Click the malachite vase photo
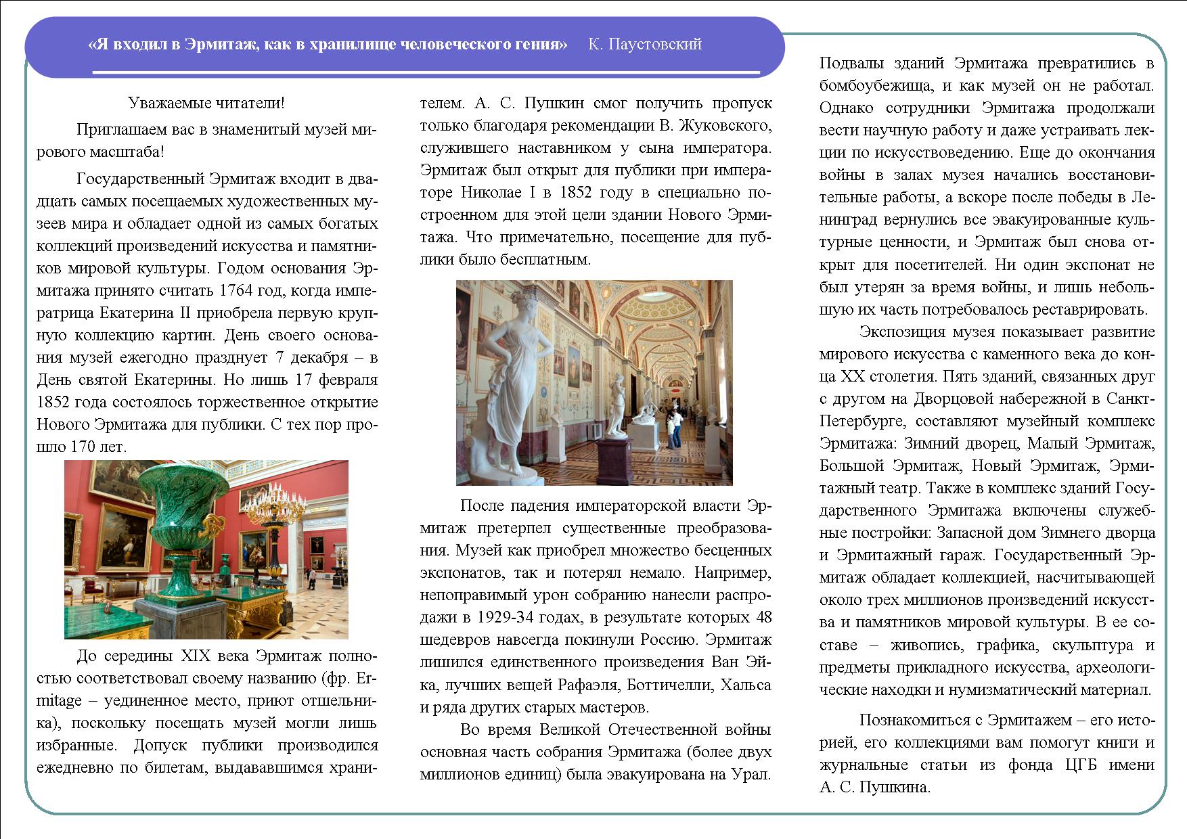 pyautogui.click(x=206, y=549)
